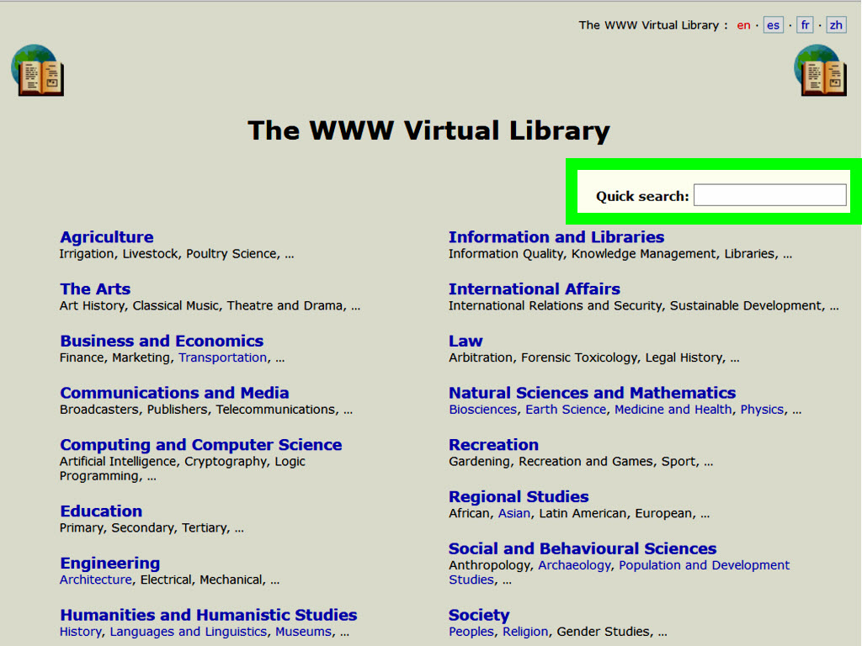The width and height of the screenshot is (862, 646).
Task: Switch language to Spanish (es)
Action: pyautogui.click(x=773, y=25)
